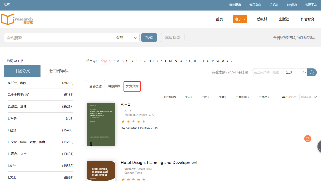The height and width of the screenshot is (181, 321).
Task: Expand the 全部 dropdown in results filter
Action: pyautogui.click(x=296, y=72)
